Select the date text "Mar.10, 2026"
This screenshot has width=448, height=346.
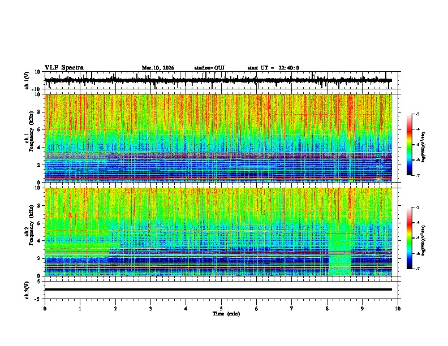tap(158, 68)
